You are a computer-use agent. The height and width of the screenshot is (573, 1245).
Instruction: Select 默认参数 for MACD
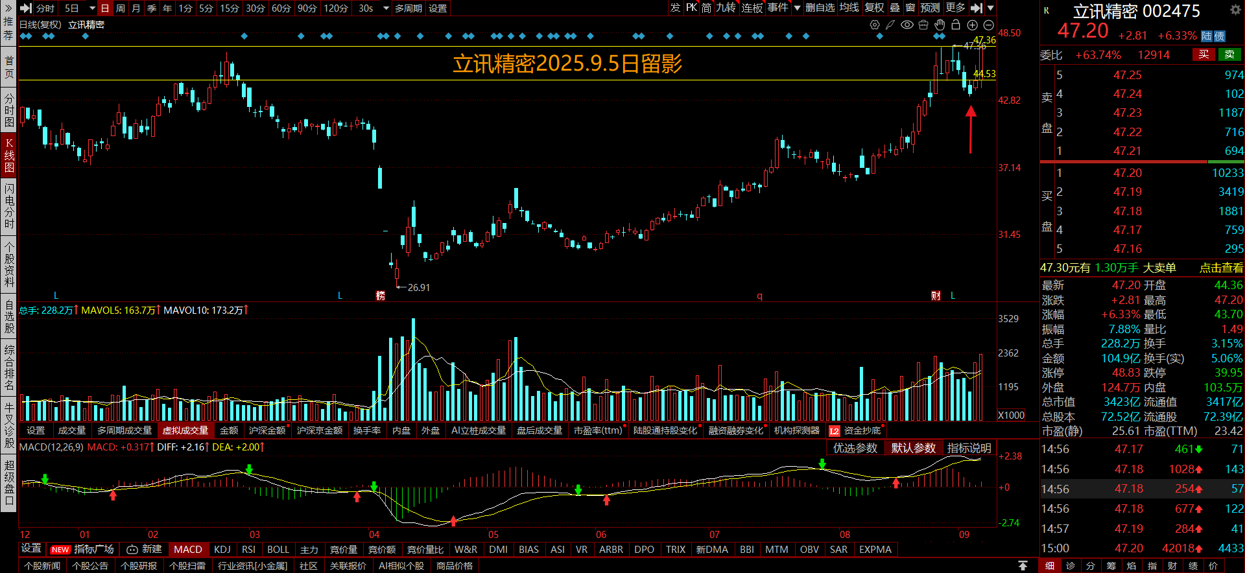(914, 448)
